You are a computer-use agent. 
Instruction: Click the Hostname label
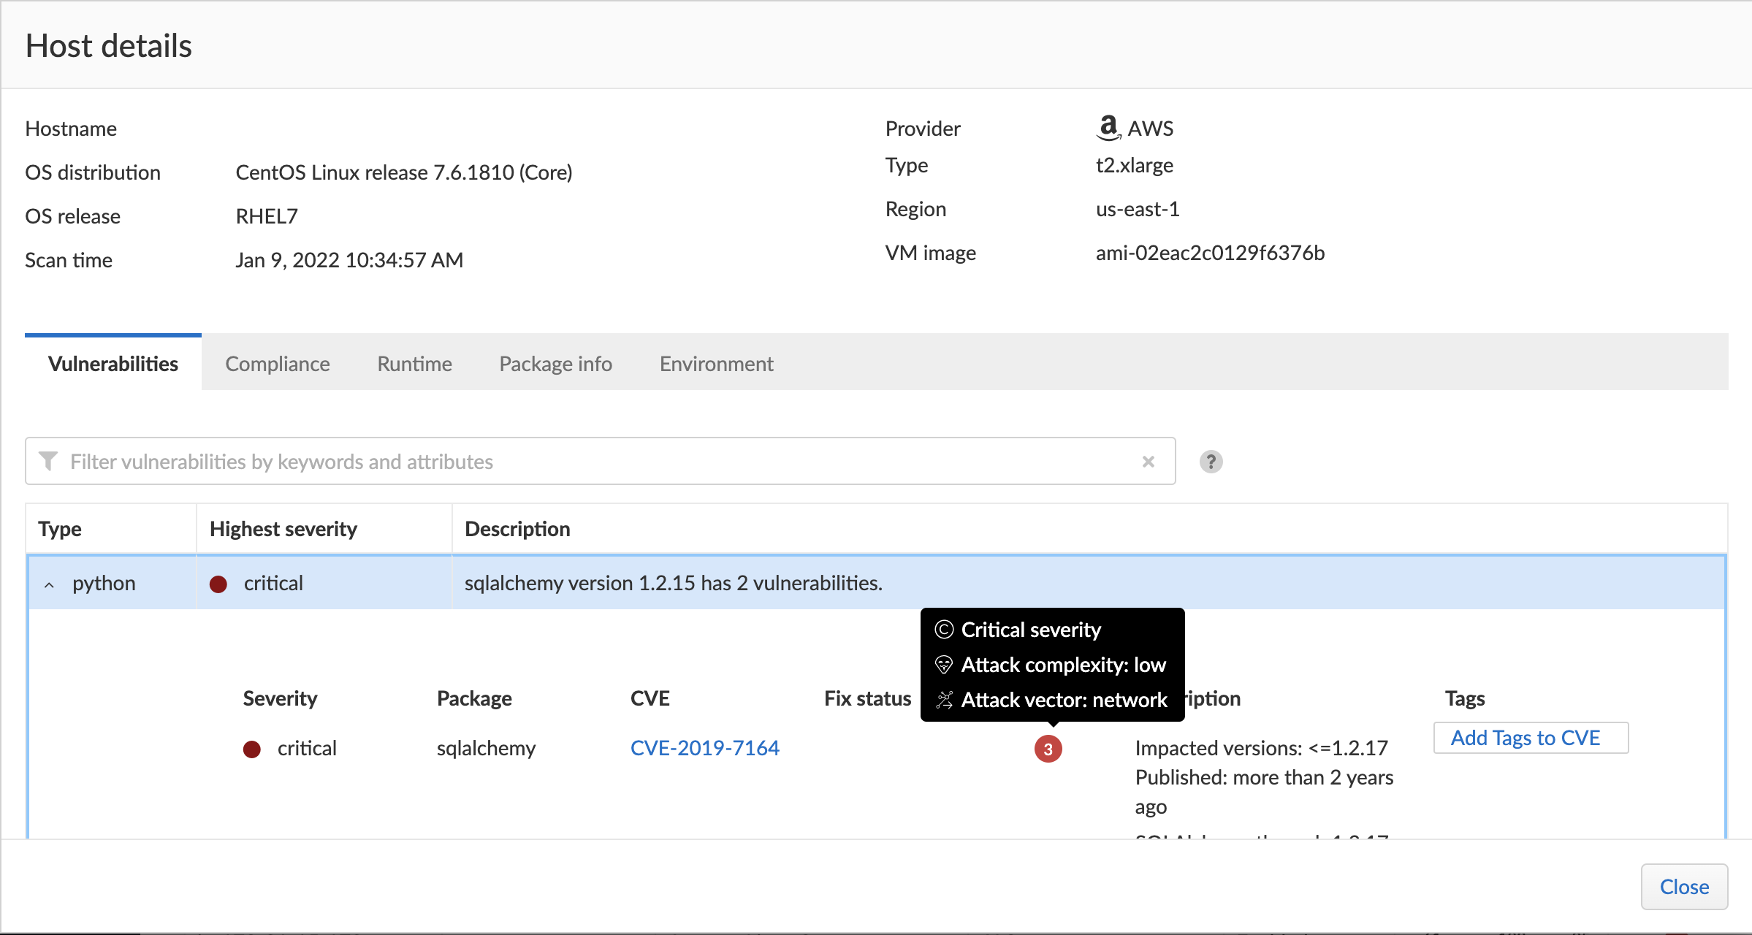[x=71, y=129]
